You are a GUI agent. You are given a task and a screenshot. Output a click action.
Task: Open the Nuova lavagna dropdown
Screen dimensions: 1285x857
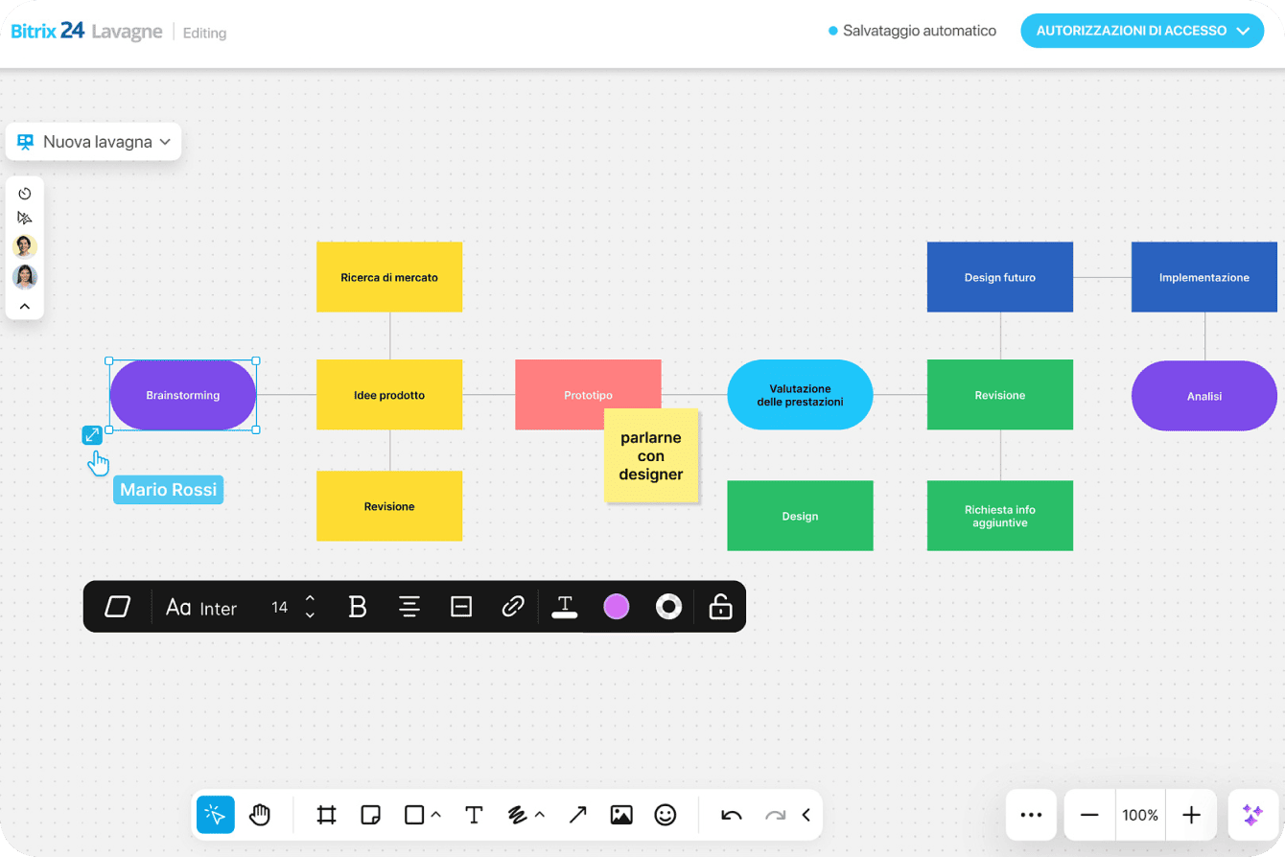coord(94,142)
